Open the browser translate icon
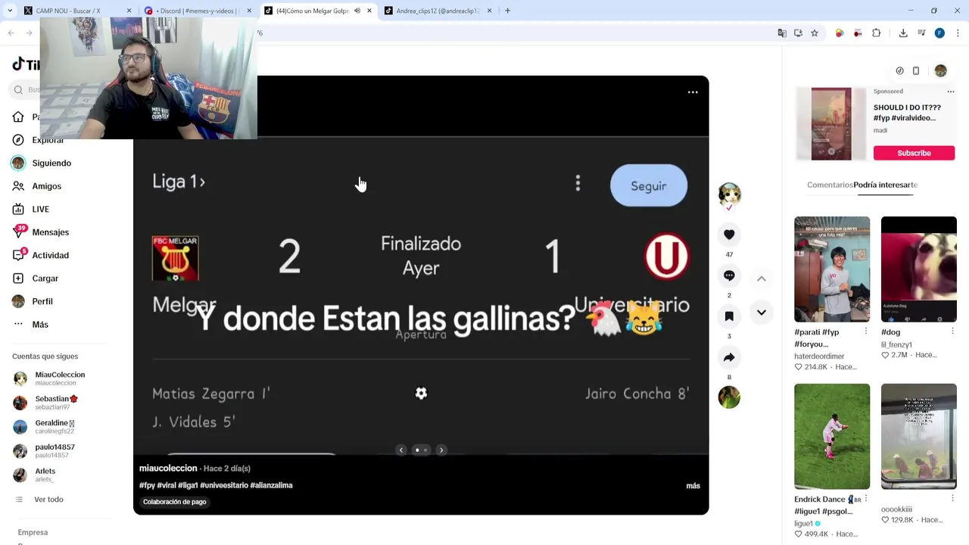Image resolution: width=969 pixels, height=545 pixels. tap(782, 33)
